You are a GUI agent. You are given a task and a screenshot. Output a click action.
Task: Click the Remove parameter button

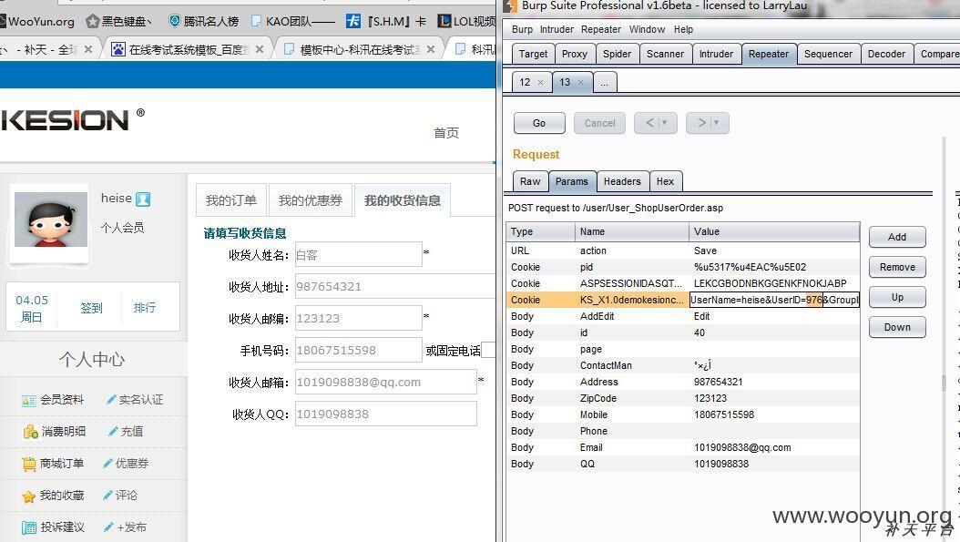click(x=897, y=267)
